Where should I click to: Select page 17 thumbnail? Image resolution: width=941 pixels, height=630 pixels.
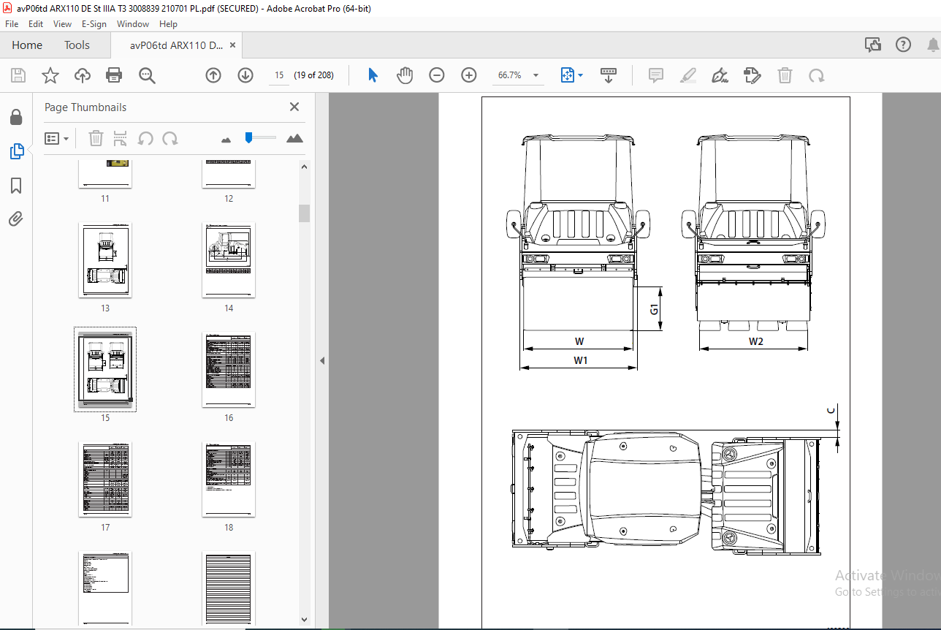pyautogui.click(x=105, y=479)
